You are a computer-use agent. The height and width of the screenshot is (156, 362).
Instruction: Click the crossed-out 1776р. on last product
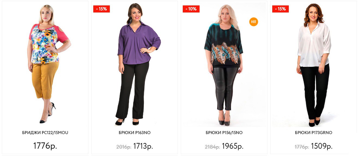tap(302, 147)
